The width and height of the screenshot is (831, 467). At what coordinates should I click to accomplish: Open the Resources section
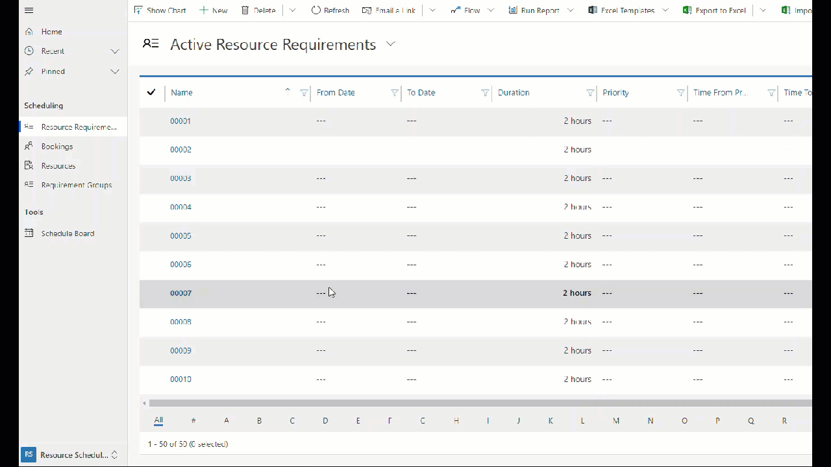58,165
